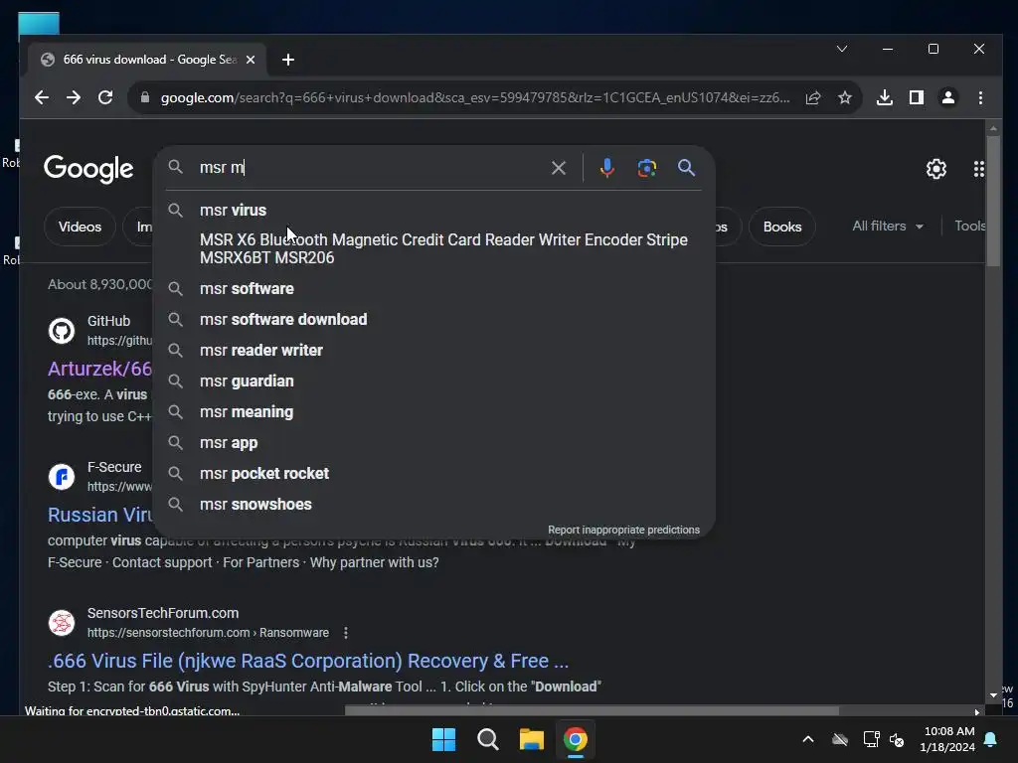Search by image with Google Lens
The height and width of the screenshot is (763, 1018).
click(x=646, y=168)
